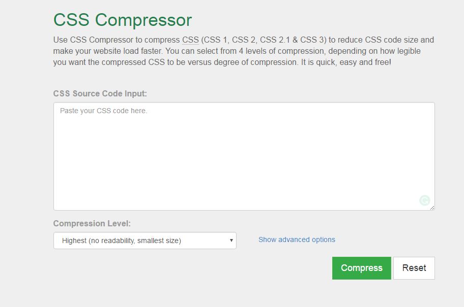Screen dimensions: 464x307
Task: Click the words make your website load faster
Action: coord(108,51)
